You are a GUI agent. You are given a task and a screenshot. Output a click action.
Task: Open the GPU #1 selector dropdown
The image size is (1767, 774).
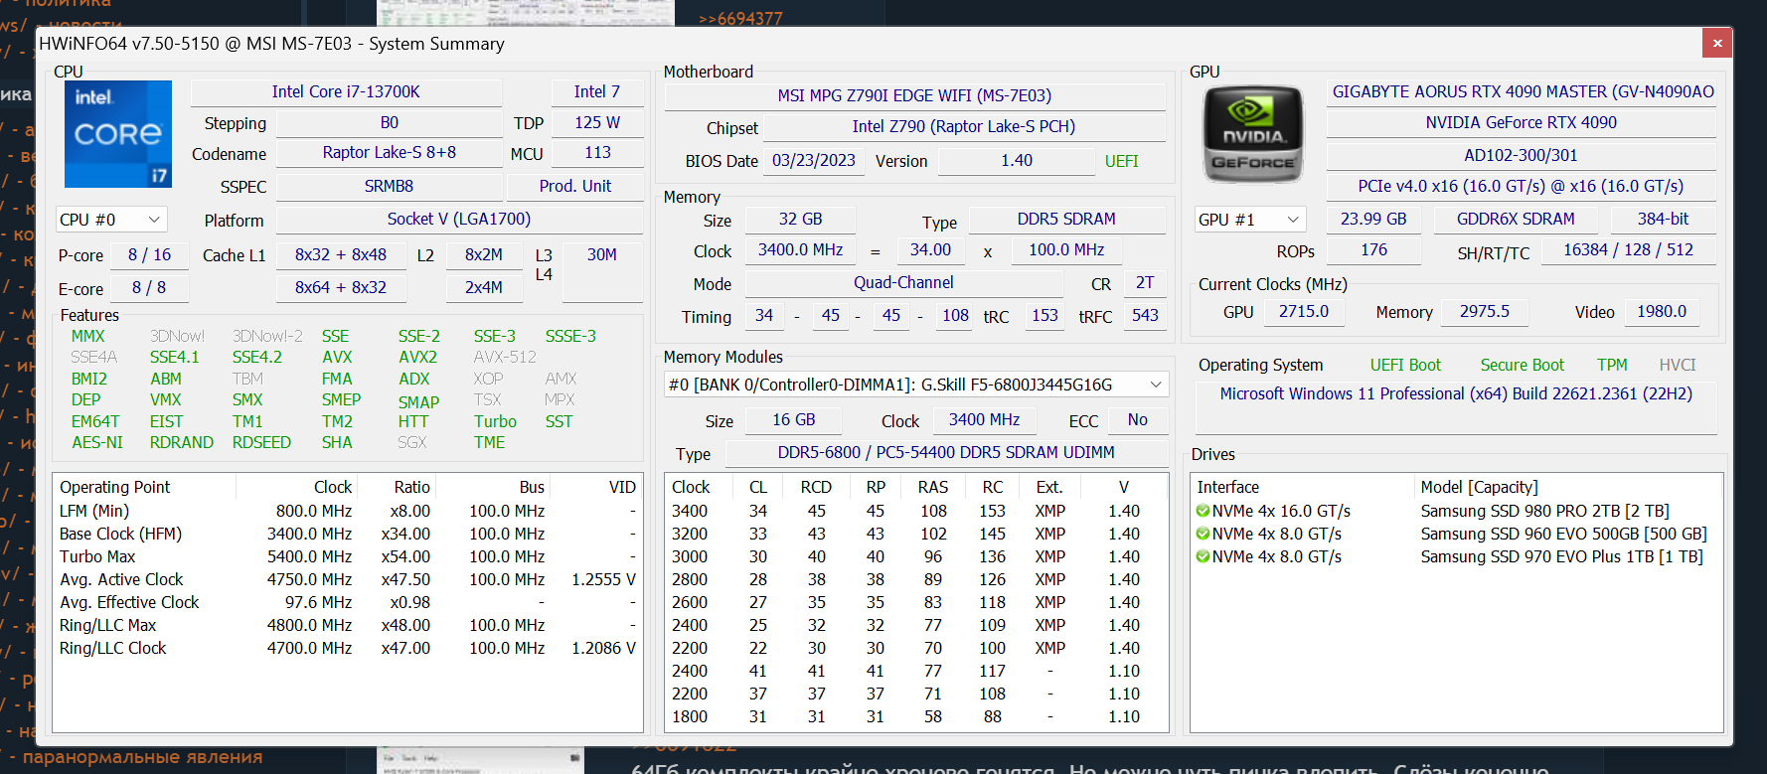pos(1248,220)
